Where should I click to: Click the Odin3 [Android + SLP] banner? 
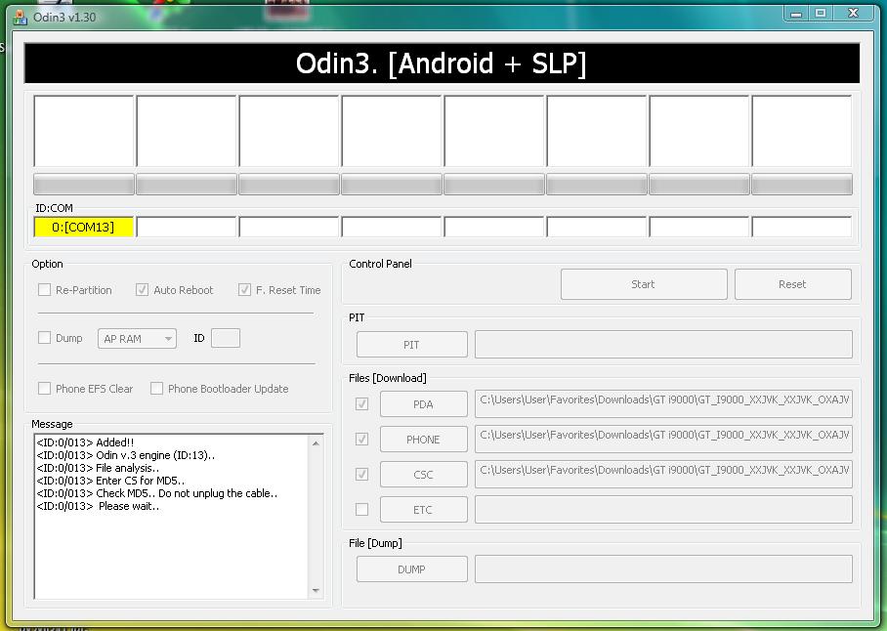click(442, 63)
